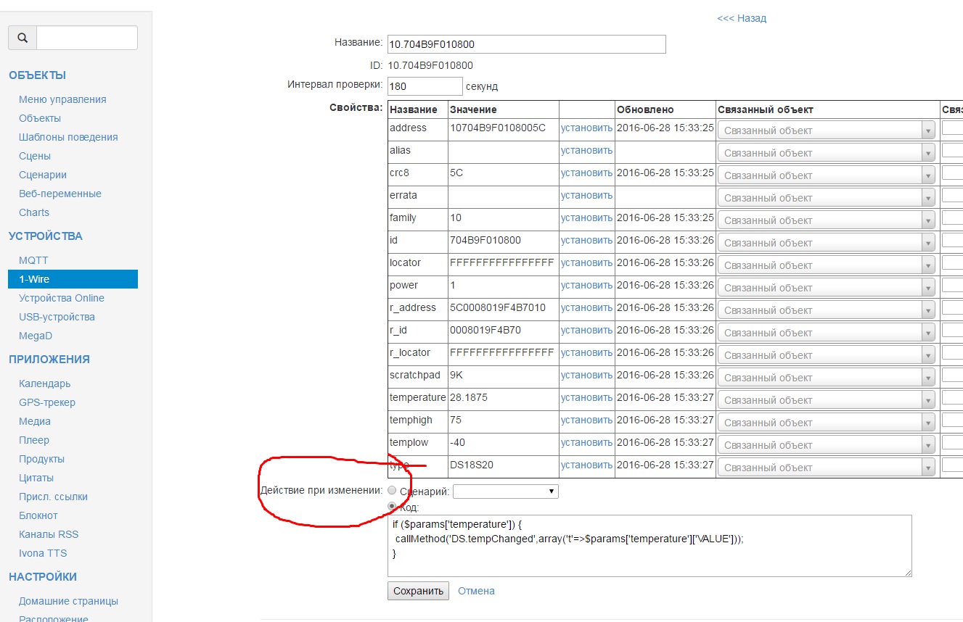Open Продукты in the sidebar

pos(41,459)
